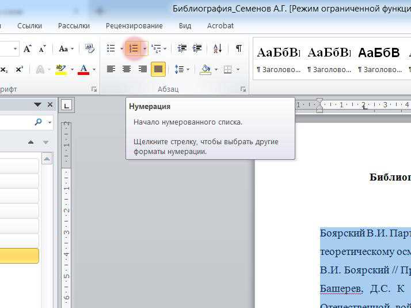Apply red font color swatch

pyautogui.click(x=83, y=70)
